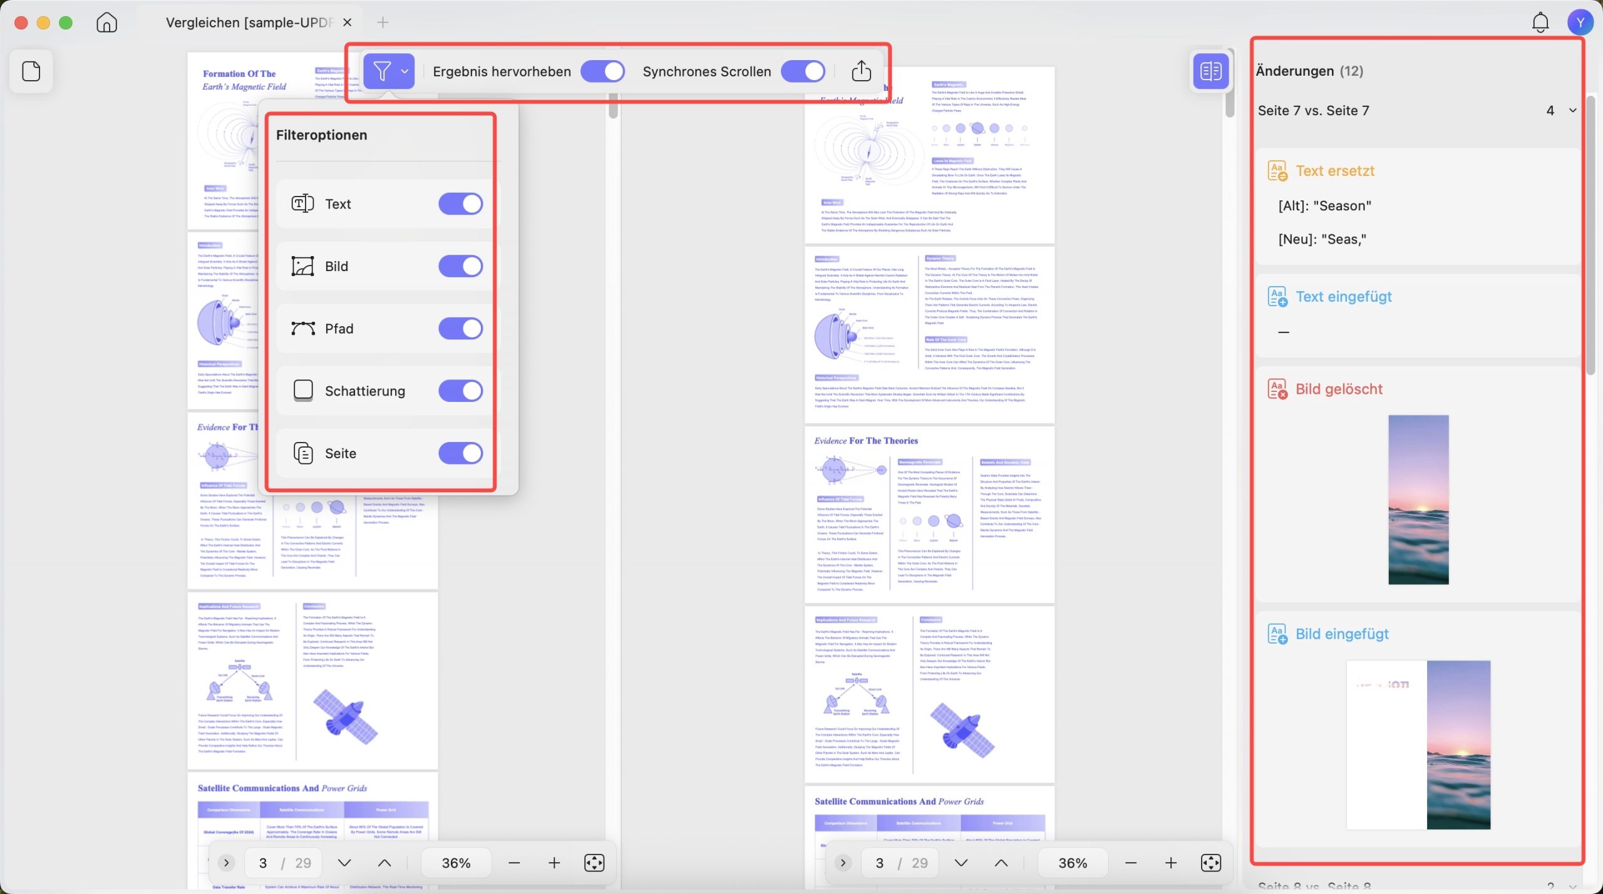
Task: Toggle the Bild filter switch
Action: [460, 266]
